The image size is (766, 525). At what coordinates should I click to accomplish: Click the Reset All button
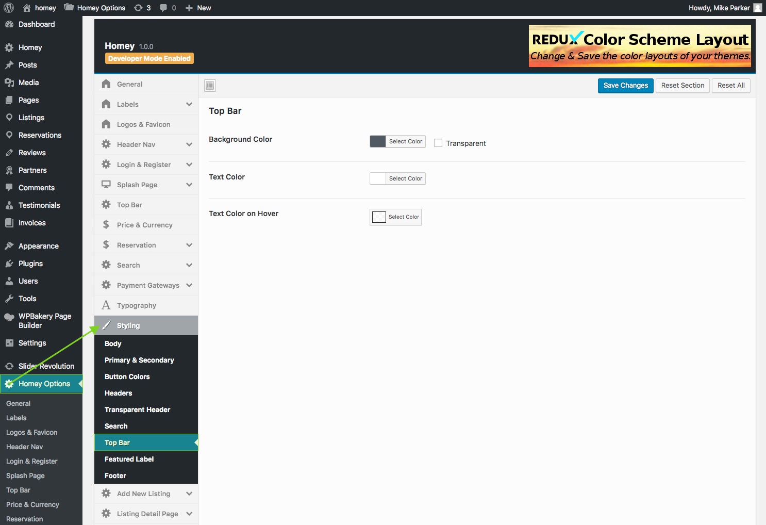pos(731,86)
